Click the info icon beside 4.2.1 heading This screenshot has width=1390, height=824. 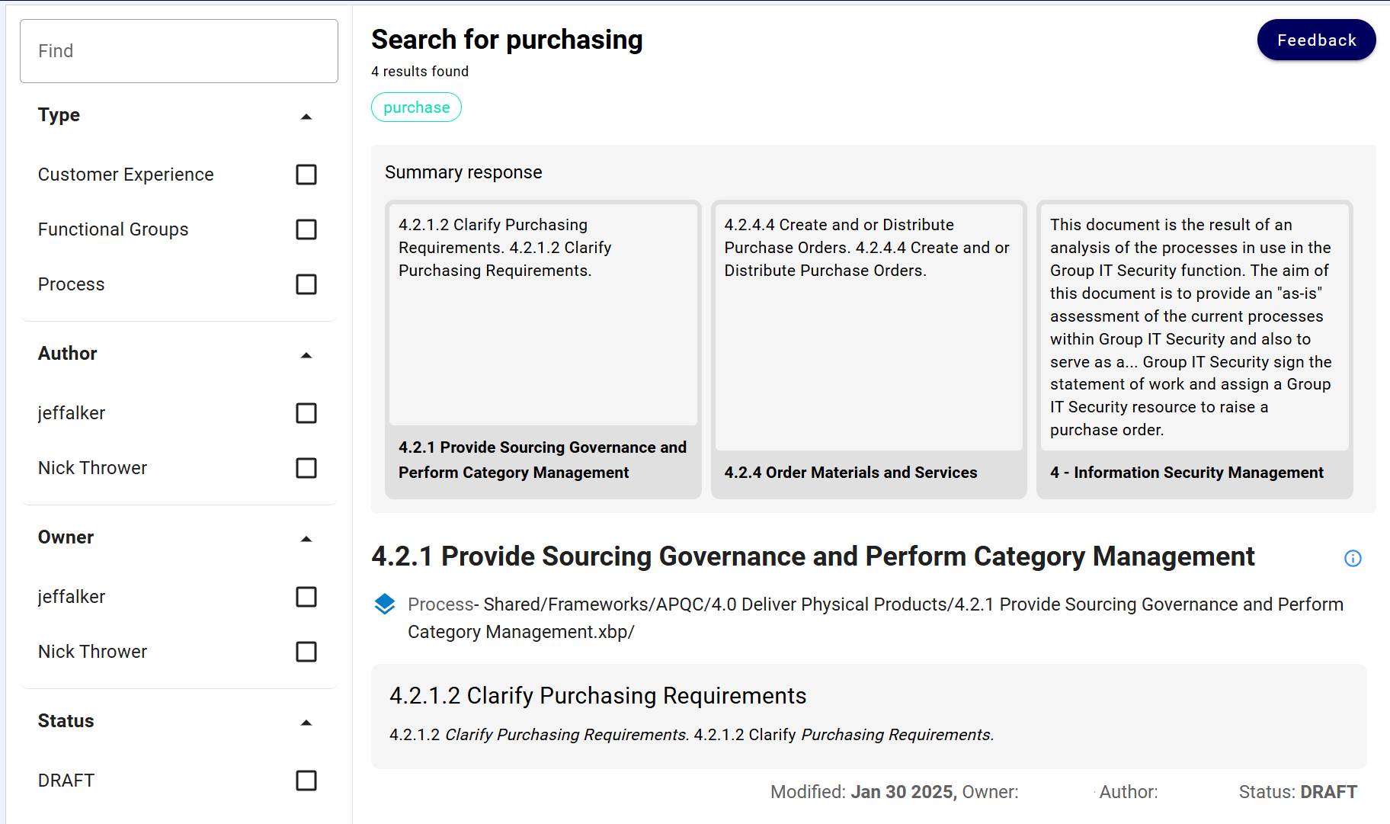(1353, 559)
